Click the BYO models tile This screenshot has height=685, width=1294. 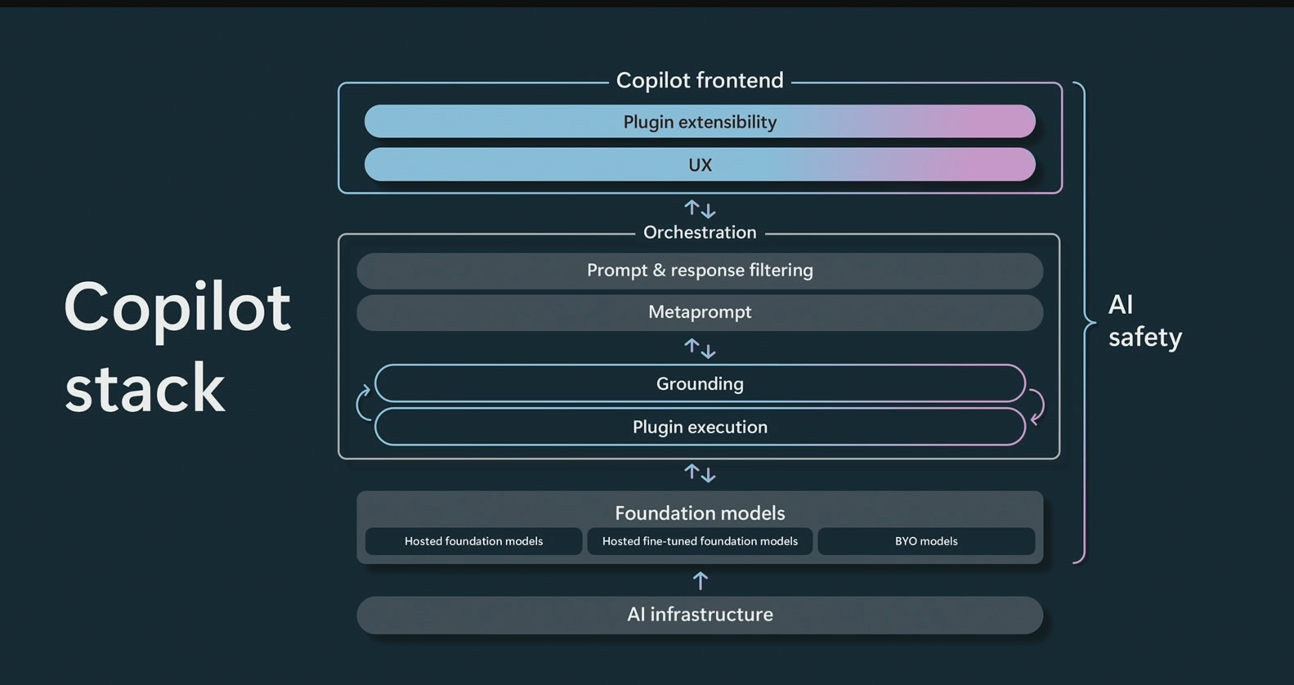point(926,541)
